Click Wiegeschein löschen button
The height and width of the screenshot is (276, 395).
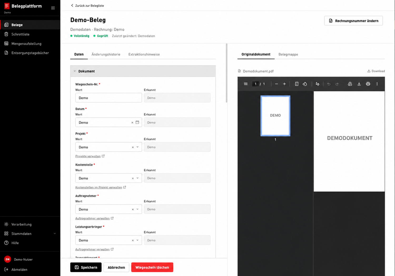152,267
